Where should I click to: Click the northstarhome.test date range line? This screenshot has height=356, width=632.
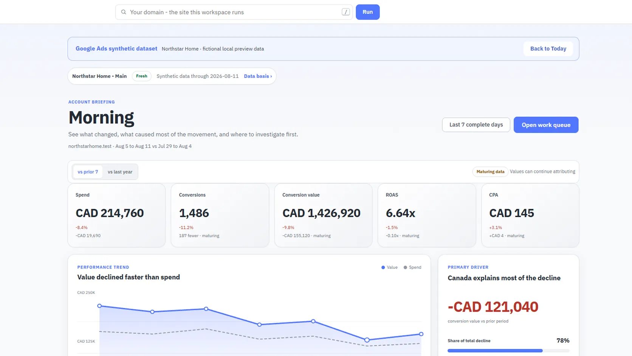[x=130, y=146]
